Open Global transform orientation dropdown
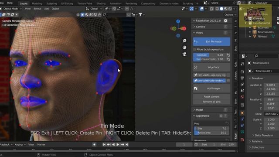Image resolution: width=279 pixels, height=157 pixels. [94, 9]
